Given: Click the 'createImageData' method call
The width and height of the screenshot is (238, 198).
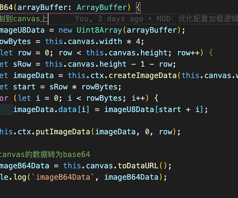Looking at the screenshot, I should tap(143, 75).
